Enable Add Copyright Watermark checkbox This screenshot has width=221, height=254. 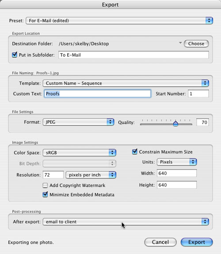point(45,185)
